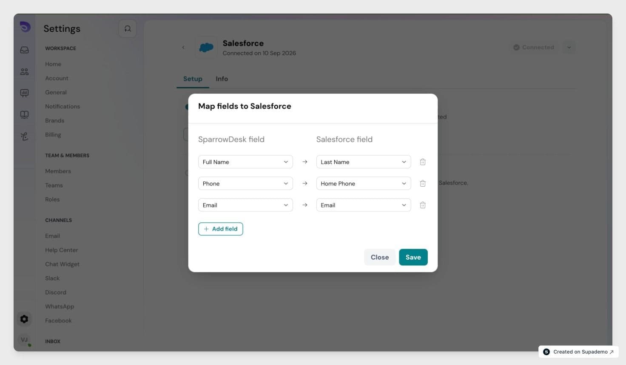Viewport: 626px width, 365px height.
Task: Click the Connected status button
Action: [x=534, y=47]
